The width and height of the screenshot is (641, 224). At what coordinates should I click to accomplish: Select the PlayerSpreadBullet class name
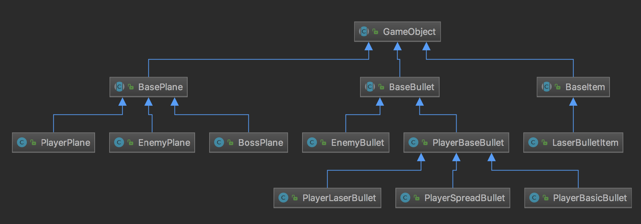[464, 198]
